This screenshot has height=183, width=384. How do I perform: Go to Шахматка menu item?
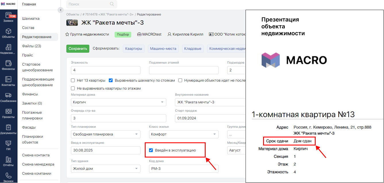pos(31,19)
